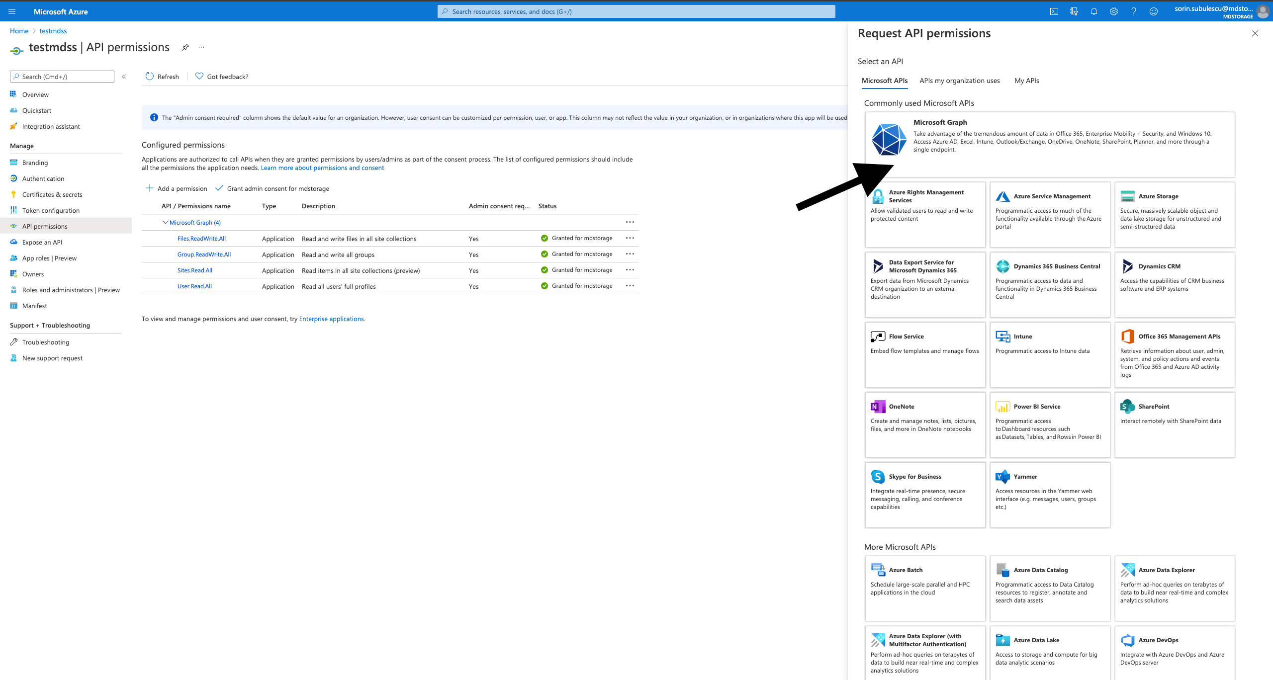Viewport: 1273px width, 680px height.
Task: Select the Power BI Service tile
Action: coord(1050,425)
